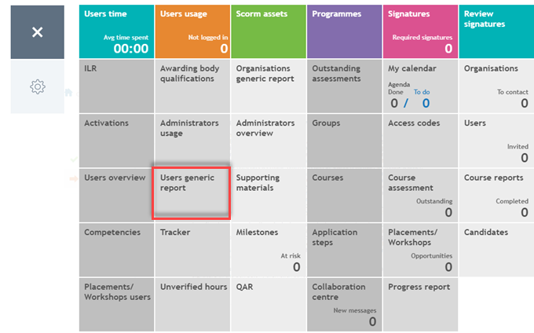Close the dashboard menu with the X icon
The width and height of the screenshot is (534, 333).
pos(38,32)
